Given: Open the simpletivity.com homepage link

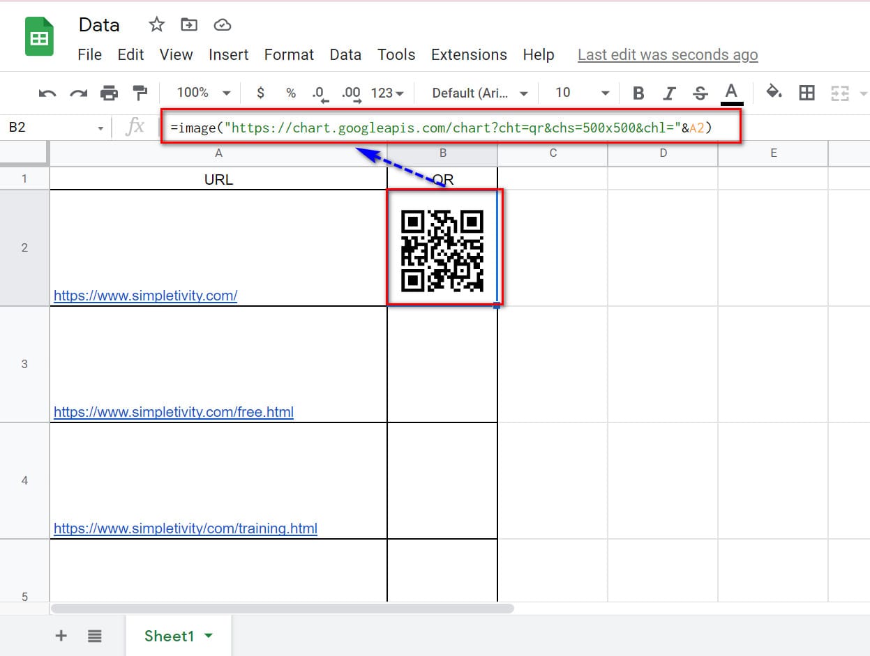Looking at the screenshot, I should pos(145,296).
